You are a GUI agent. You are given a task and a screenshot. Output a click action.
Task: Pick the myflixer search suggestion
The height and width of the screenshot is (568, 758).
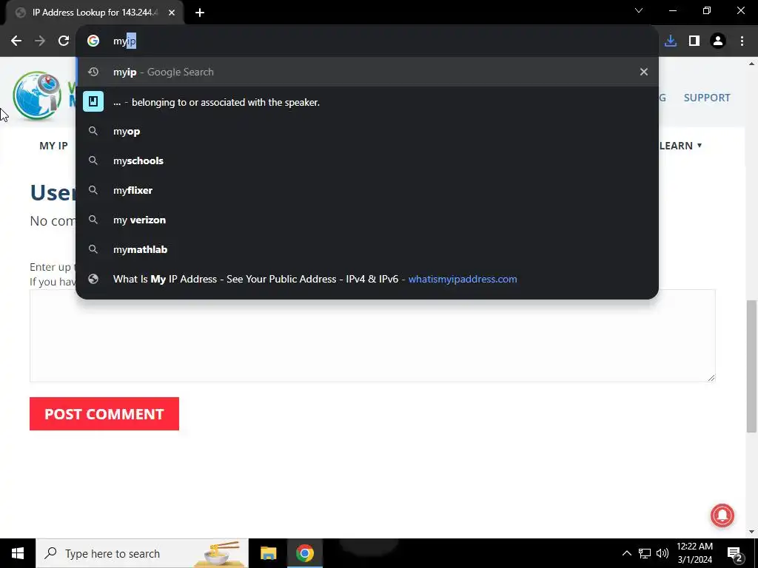367,190
